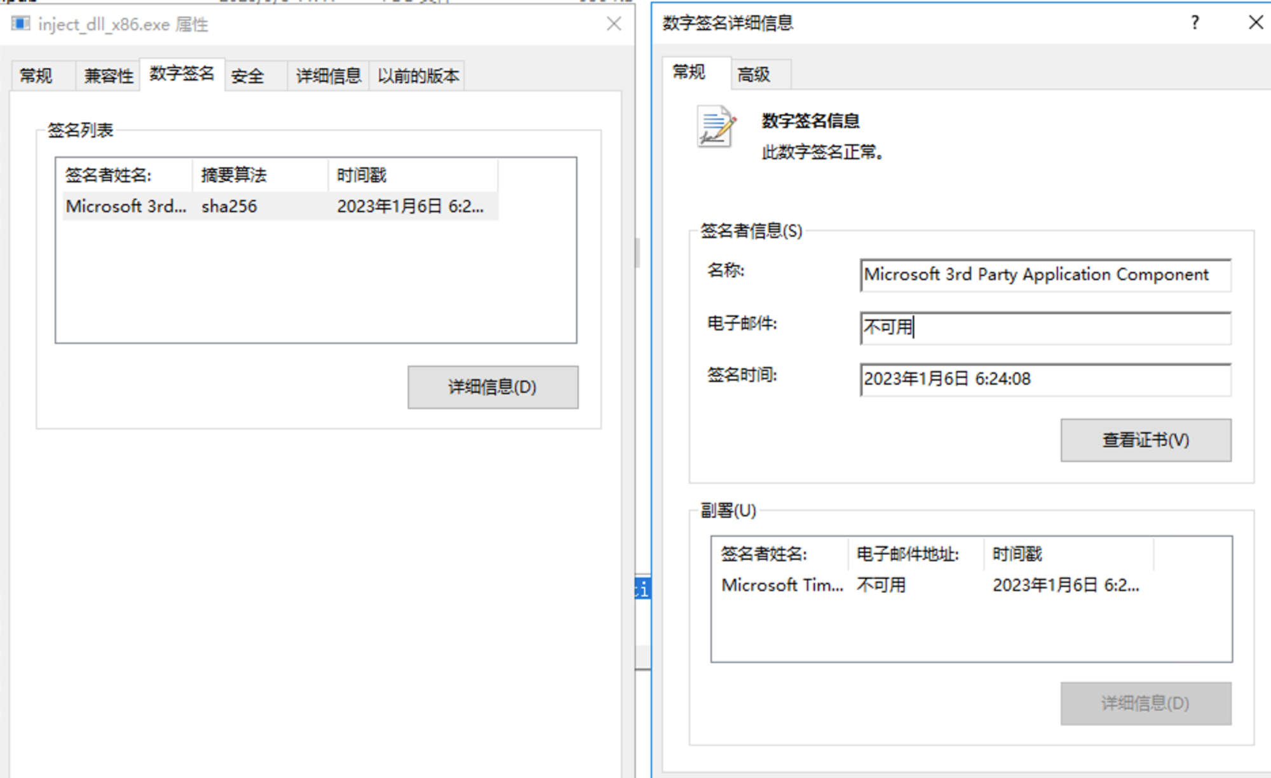Click the 签名时间 field
Screen dimensions: 1271x778
click(x=1045, y=379)
